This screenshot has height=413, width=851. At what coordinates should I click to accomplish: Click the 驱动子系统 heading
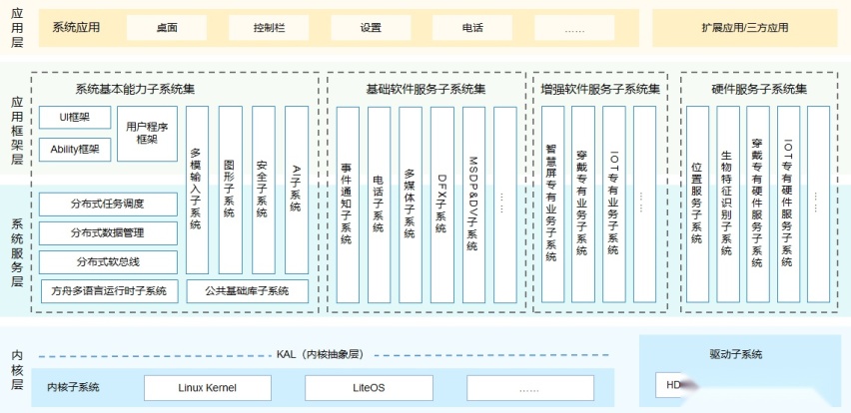click(x=736, y=354)
